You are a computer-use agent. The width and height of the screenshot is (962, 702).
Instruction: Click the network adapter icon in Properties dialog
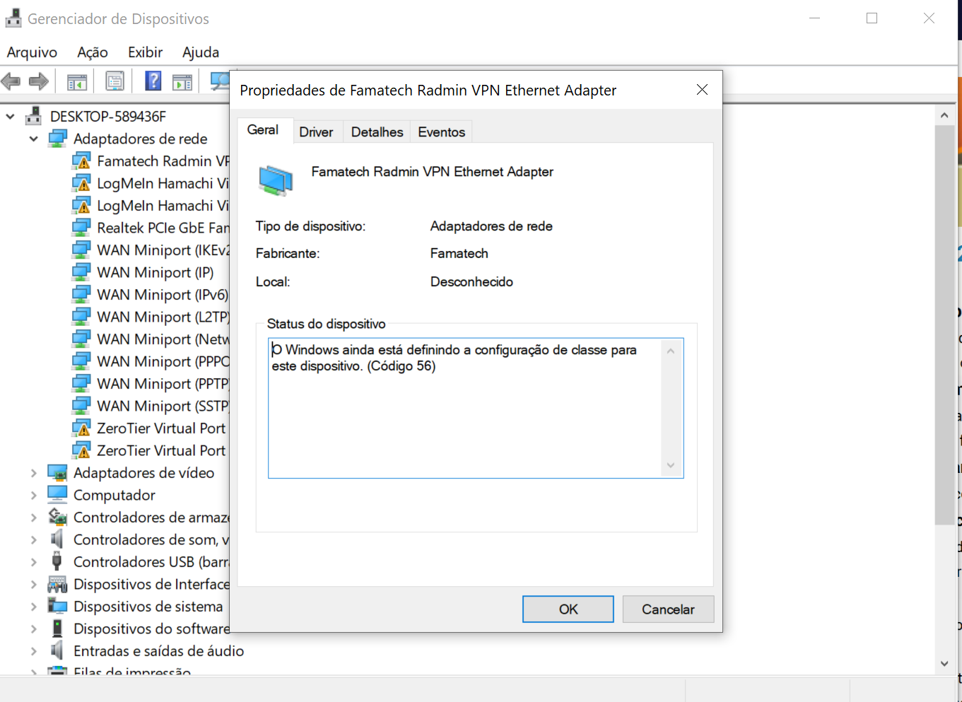click(276, 180)
